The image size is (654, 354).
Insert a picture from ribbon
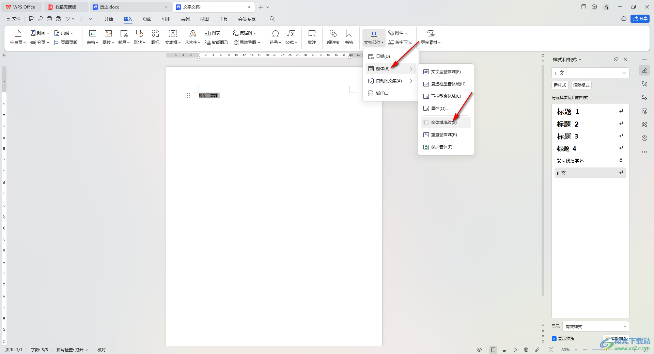108,37
